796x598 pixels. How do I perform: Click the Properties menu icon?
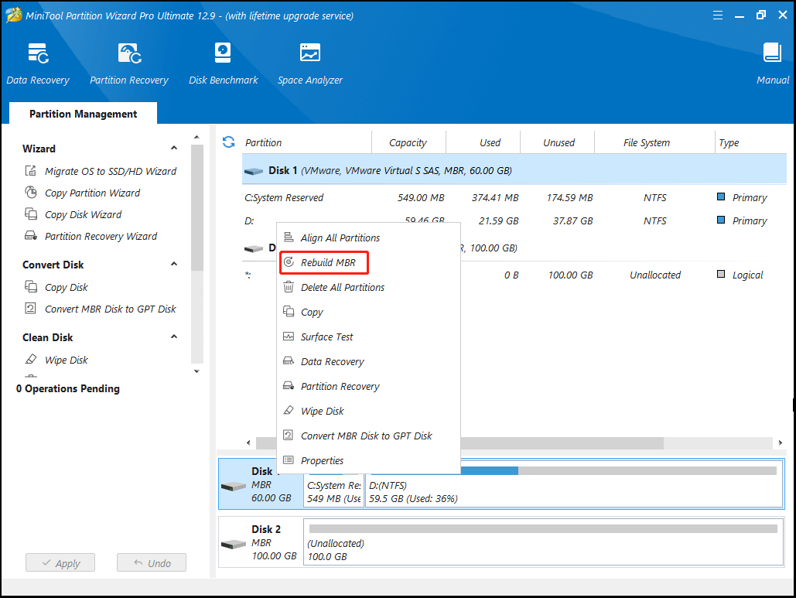(289, 460)
